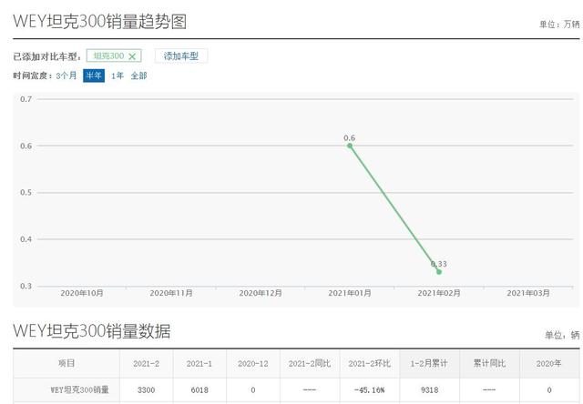
Task: Click the 0.33 data point on chart
Action: (439, 272)
